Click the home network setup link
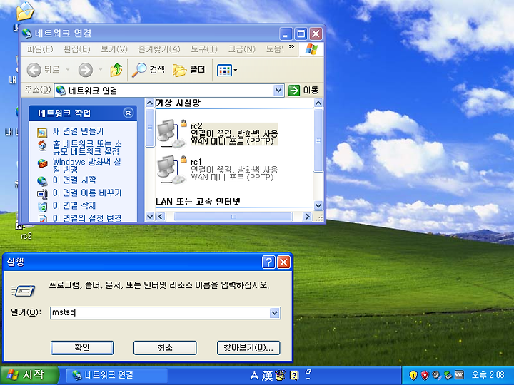Screen dimensions: 514x385 (87, 148)
